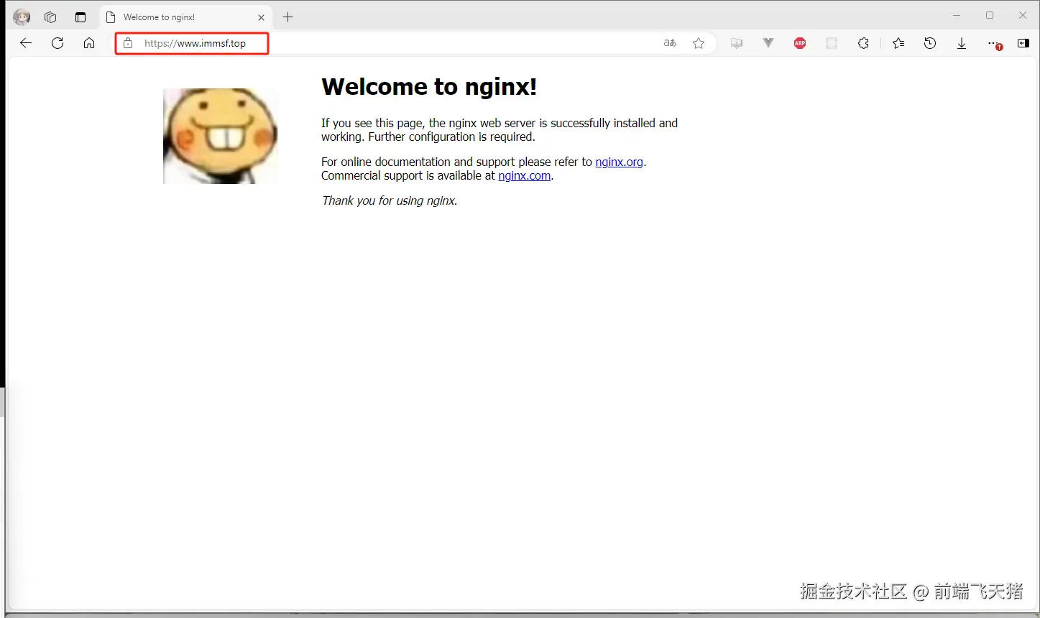
Task: Click the 'Welcome to nginx!' heading
Action: (x=429, y=87)
